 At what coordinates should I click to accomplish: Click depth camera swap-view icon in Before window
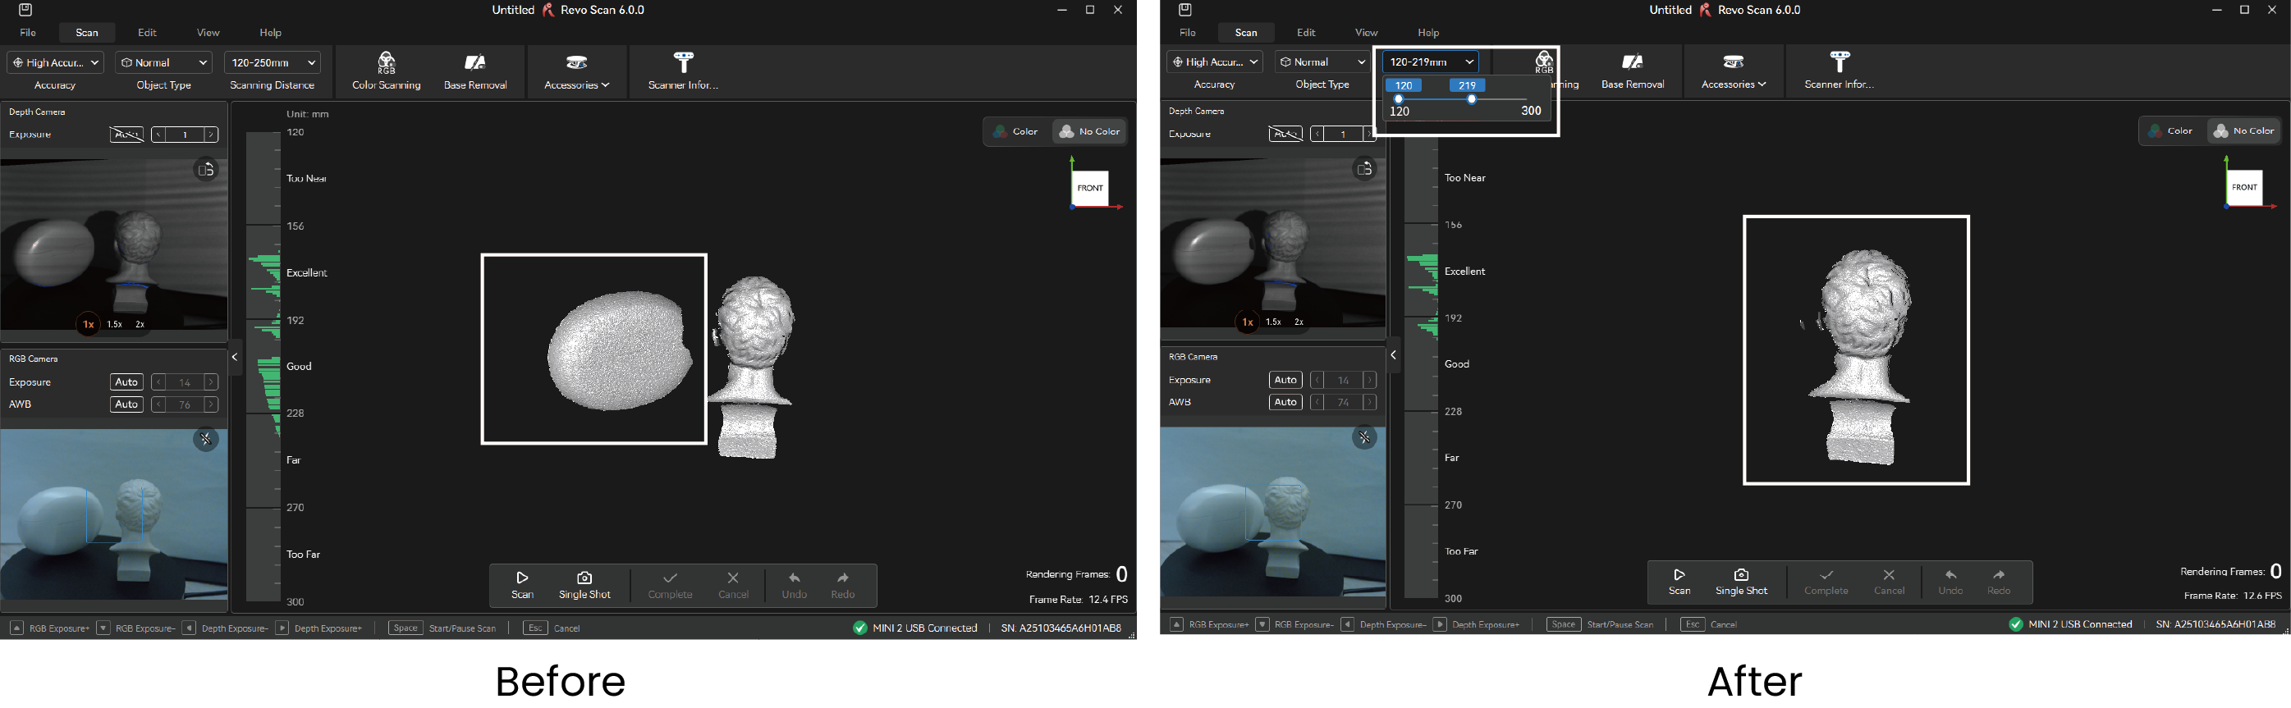point(206,170)
